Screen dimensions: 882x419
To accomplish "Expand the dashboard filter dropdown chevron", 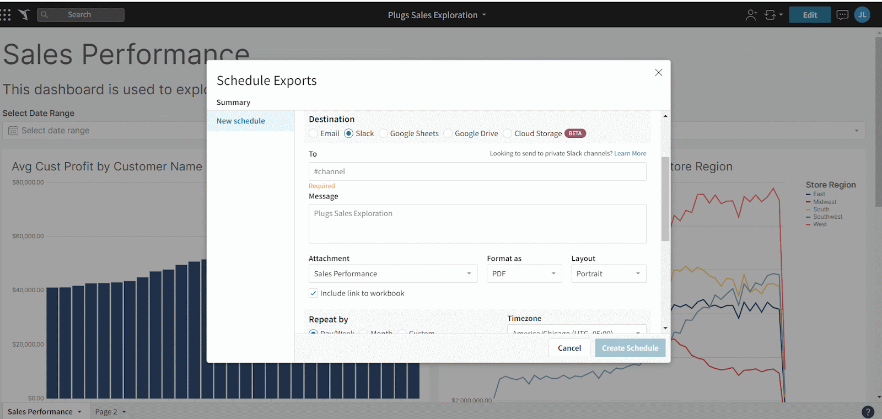I will (x=857, y=131).
